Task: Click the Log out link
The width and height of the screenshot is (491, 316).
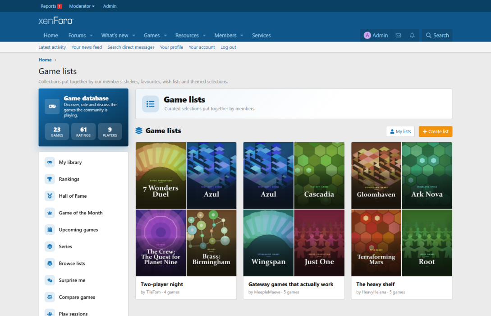Action: [228, 47]
